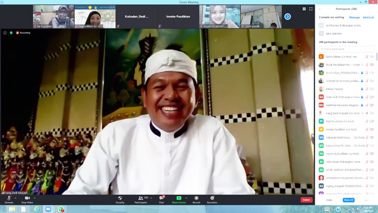Leave the meeting
The width and height of the screenshot is (378, 213).
[306, 199]
